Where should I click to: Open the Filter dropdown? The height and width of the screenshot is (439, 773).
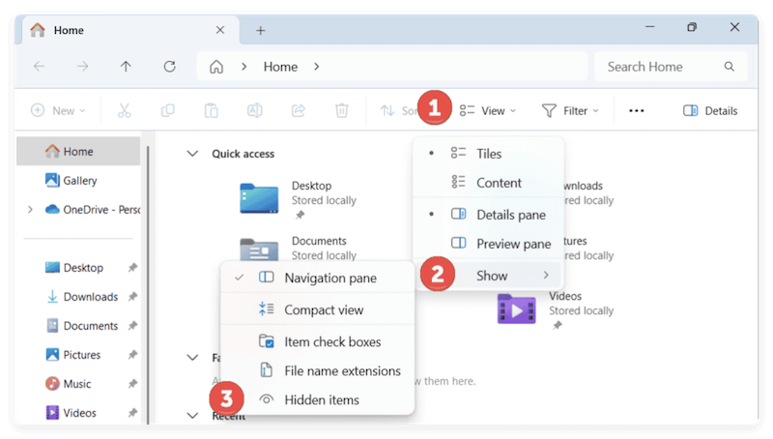tap(570, 110)
